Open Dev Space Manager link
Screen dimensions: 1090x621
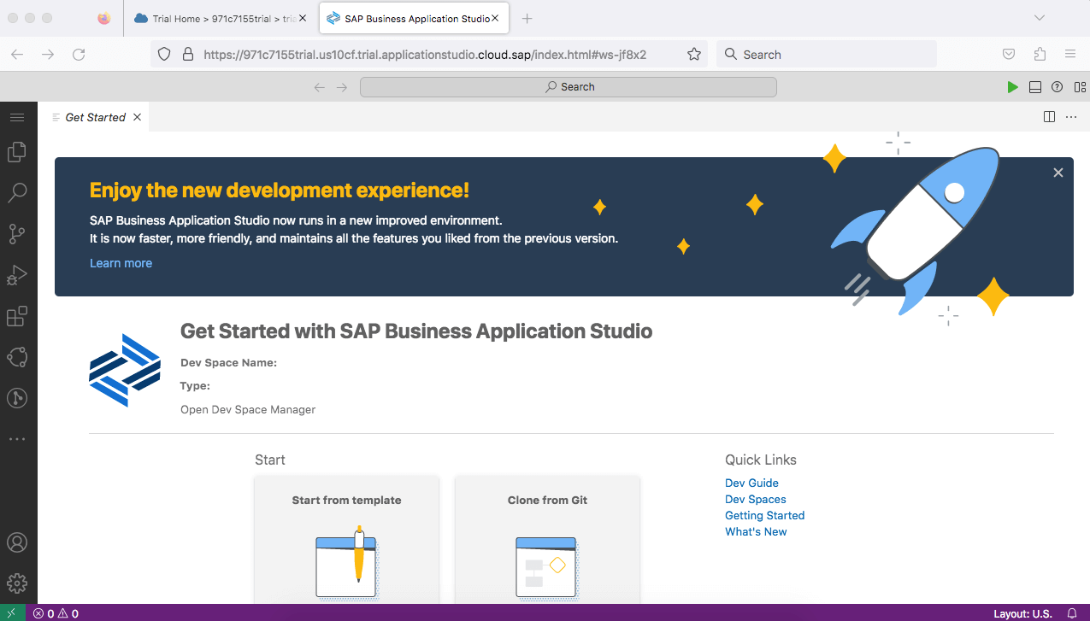pos(248,410)
